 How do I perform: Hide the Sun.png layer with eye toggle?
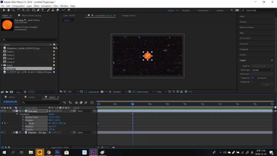(2, 111)
